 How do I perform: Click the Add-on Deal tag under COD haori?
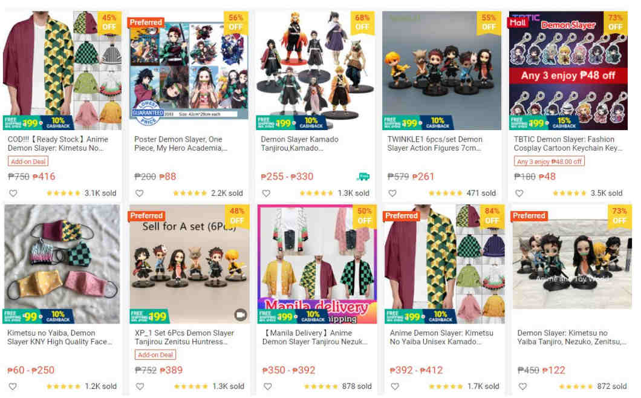click(x=28, y=161)
